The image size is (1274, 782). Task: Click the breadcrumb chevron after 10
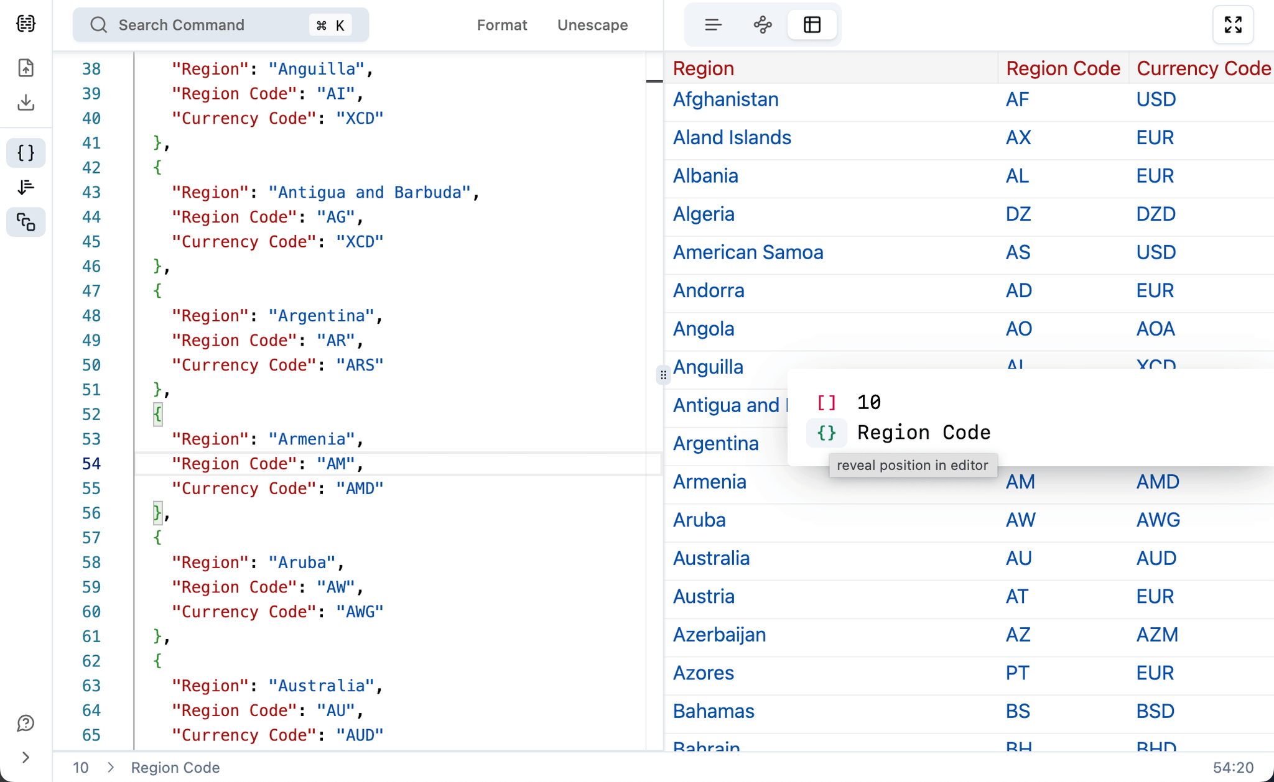click(x=111, y=768)
